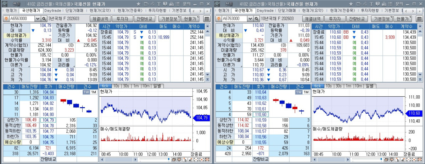Click the favorites star in right window title bar

(351, 4)
